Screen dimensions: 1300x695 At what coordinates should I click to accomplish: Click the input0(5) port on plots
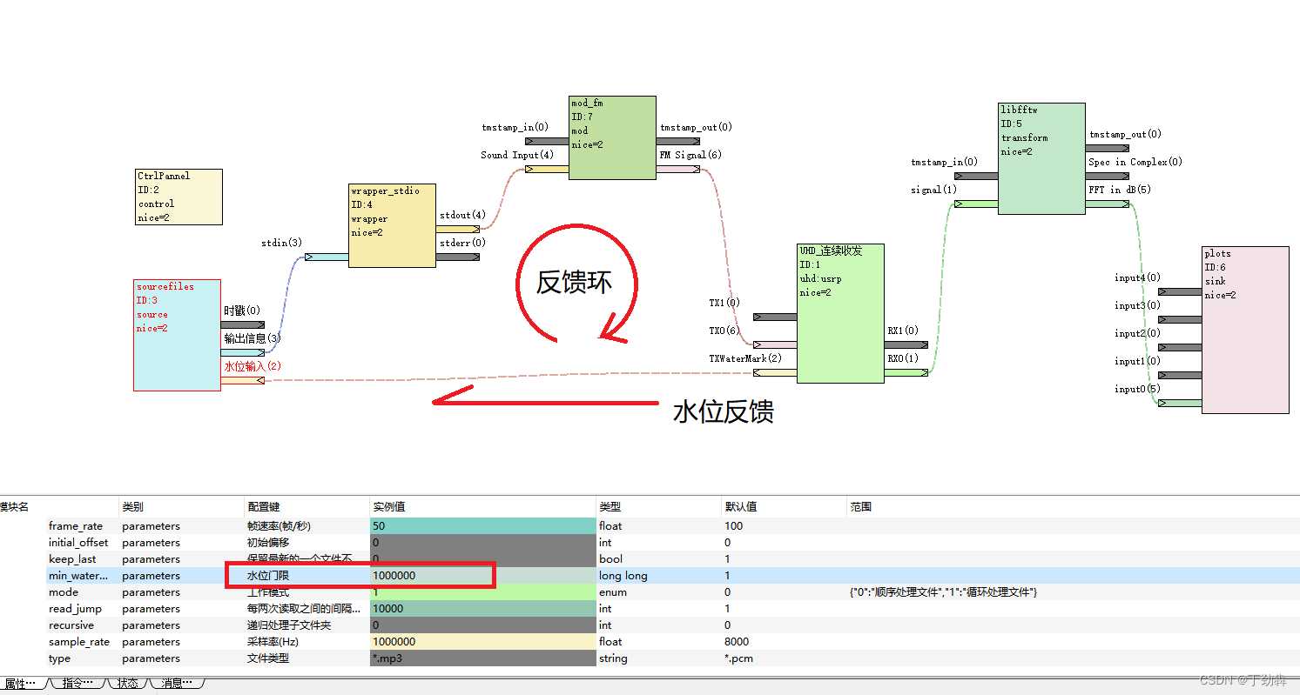[1180, 403]
